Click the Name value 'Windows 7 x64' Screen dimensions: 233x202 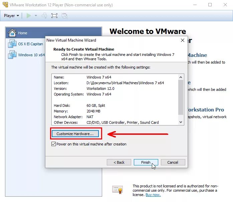point(99,77)
